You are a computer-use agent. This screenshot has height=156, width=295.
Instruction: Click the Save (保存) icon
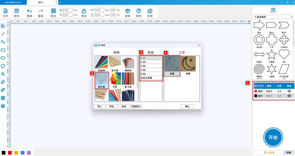coord(17,11)
